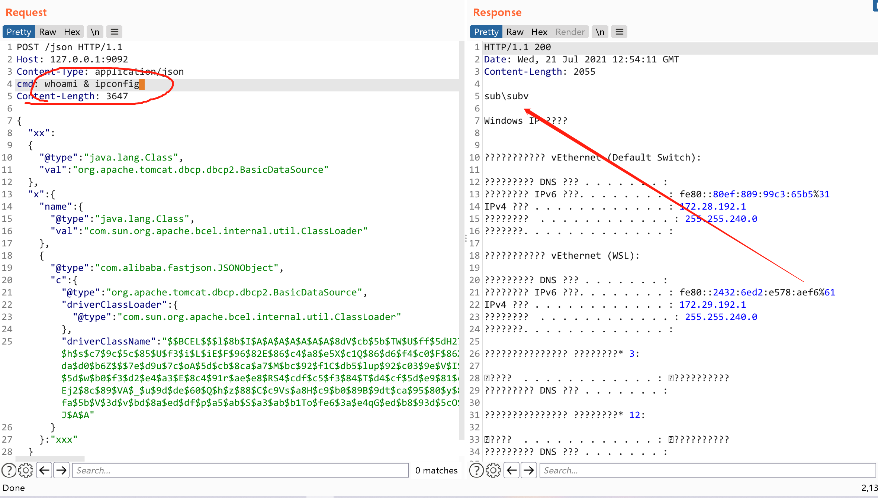Switch response view to Raw tab
This screenshot has width=878, height=498.
(x=515, y=32)
